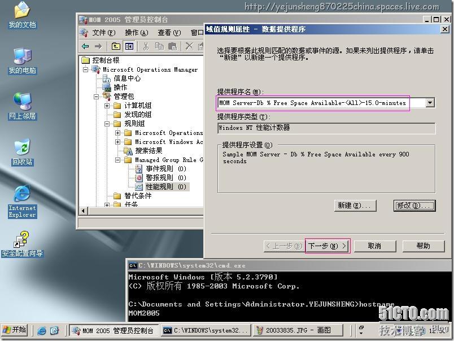Open the Action (A) menu
This screenshot has height=341, width=454.
click(137, 32)
